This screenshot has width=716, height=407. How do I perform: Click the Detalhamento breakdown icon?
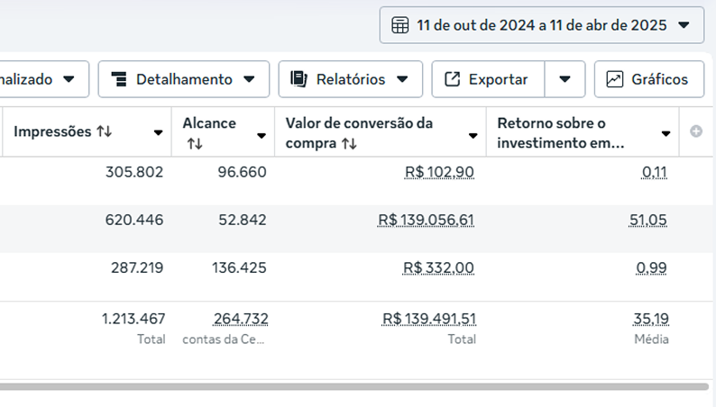[x=119, y=79]
